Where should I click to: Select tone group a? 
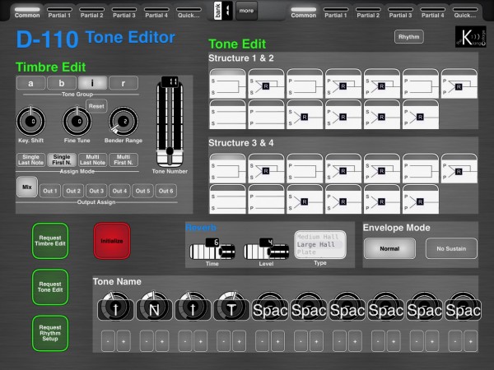30,83
